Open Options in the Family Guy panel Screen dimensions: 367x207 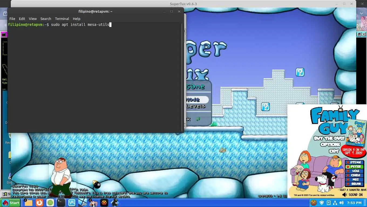(x=330, y=144)
